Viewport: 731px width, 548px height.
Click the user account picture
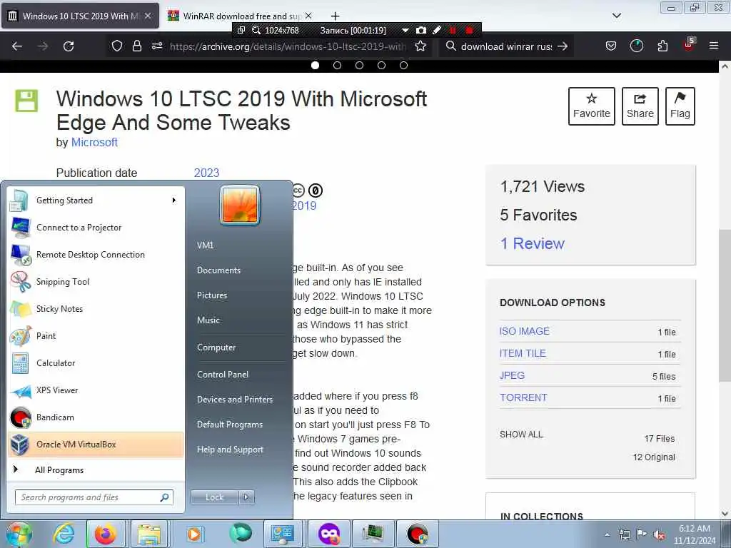(240, 205)
